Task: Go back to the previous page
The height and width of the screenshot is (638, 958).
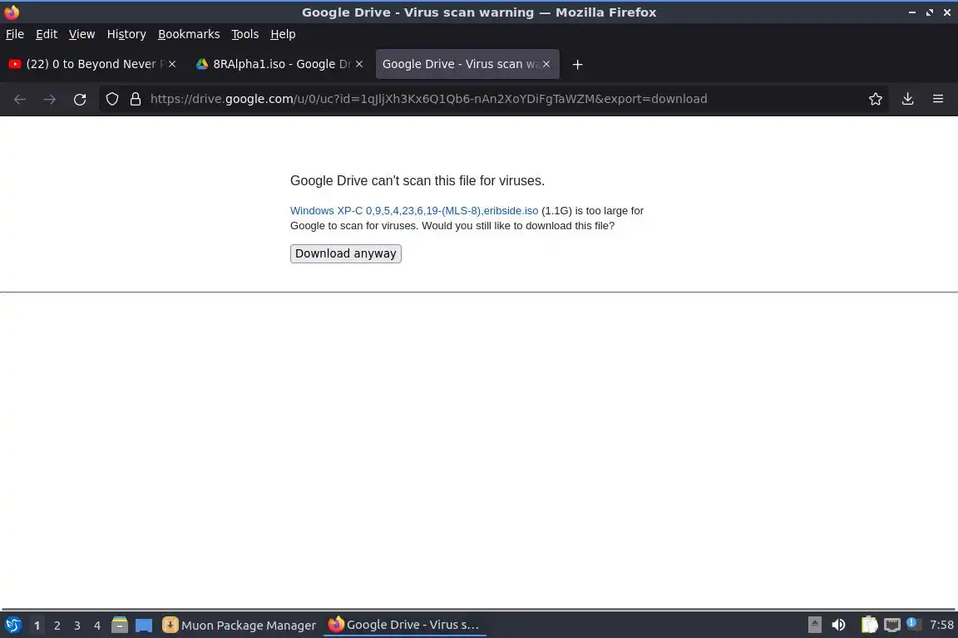Action: tap(20, 99)
